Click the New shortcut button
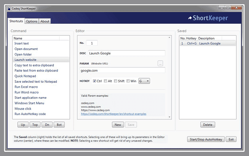Screen dimensions: 249x156 [x=118, y=125]
